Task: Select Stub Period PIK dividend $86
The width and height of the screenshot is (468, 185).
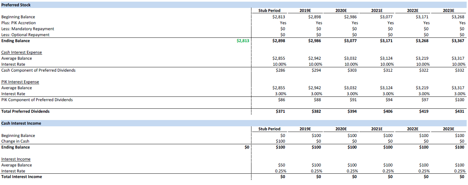Action: point(282,100)
